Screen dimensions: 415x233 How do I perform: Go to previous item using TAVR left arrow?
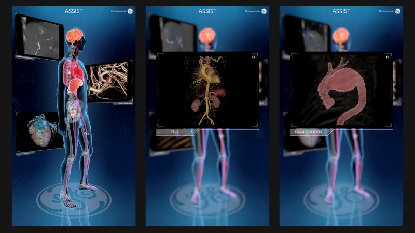click(x=160, y=133)
